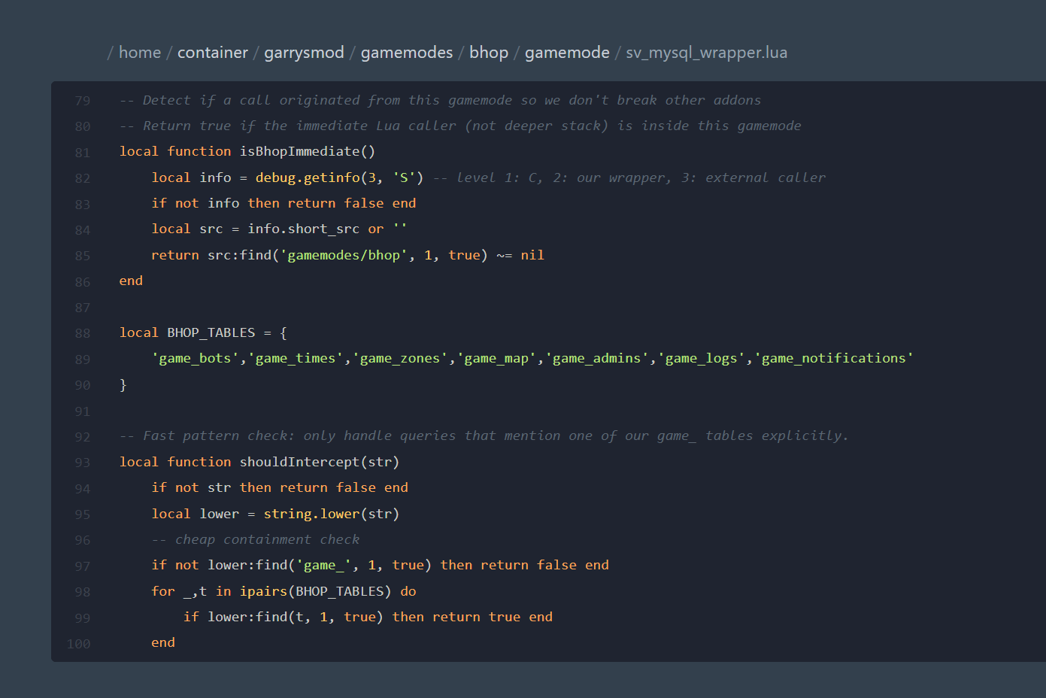Click line number 93 in gutter
This screenshot has width=1046, height=698.
tap(83, 463)
